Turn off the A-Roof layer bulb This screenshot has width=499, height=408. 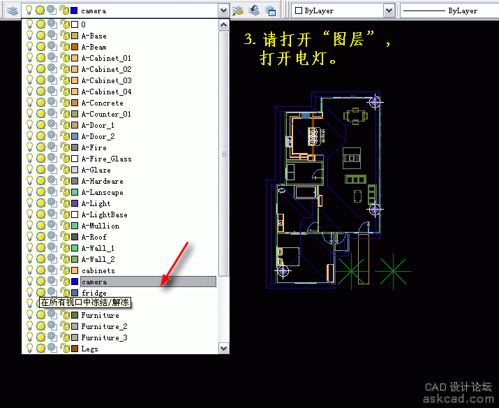[29, 237]
